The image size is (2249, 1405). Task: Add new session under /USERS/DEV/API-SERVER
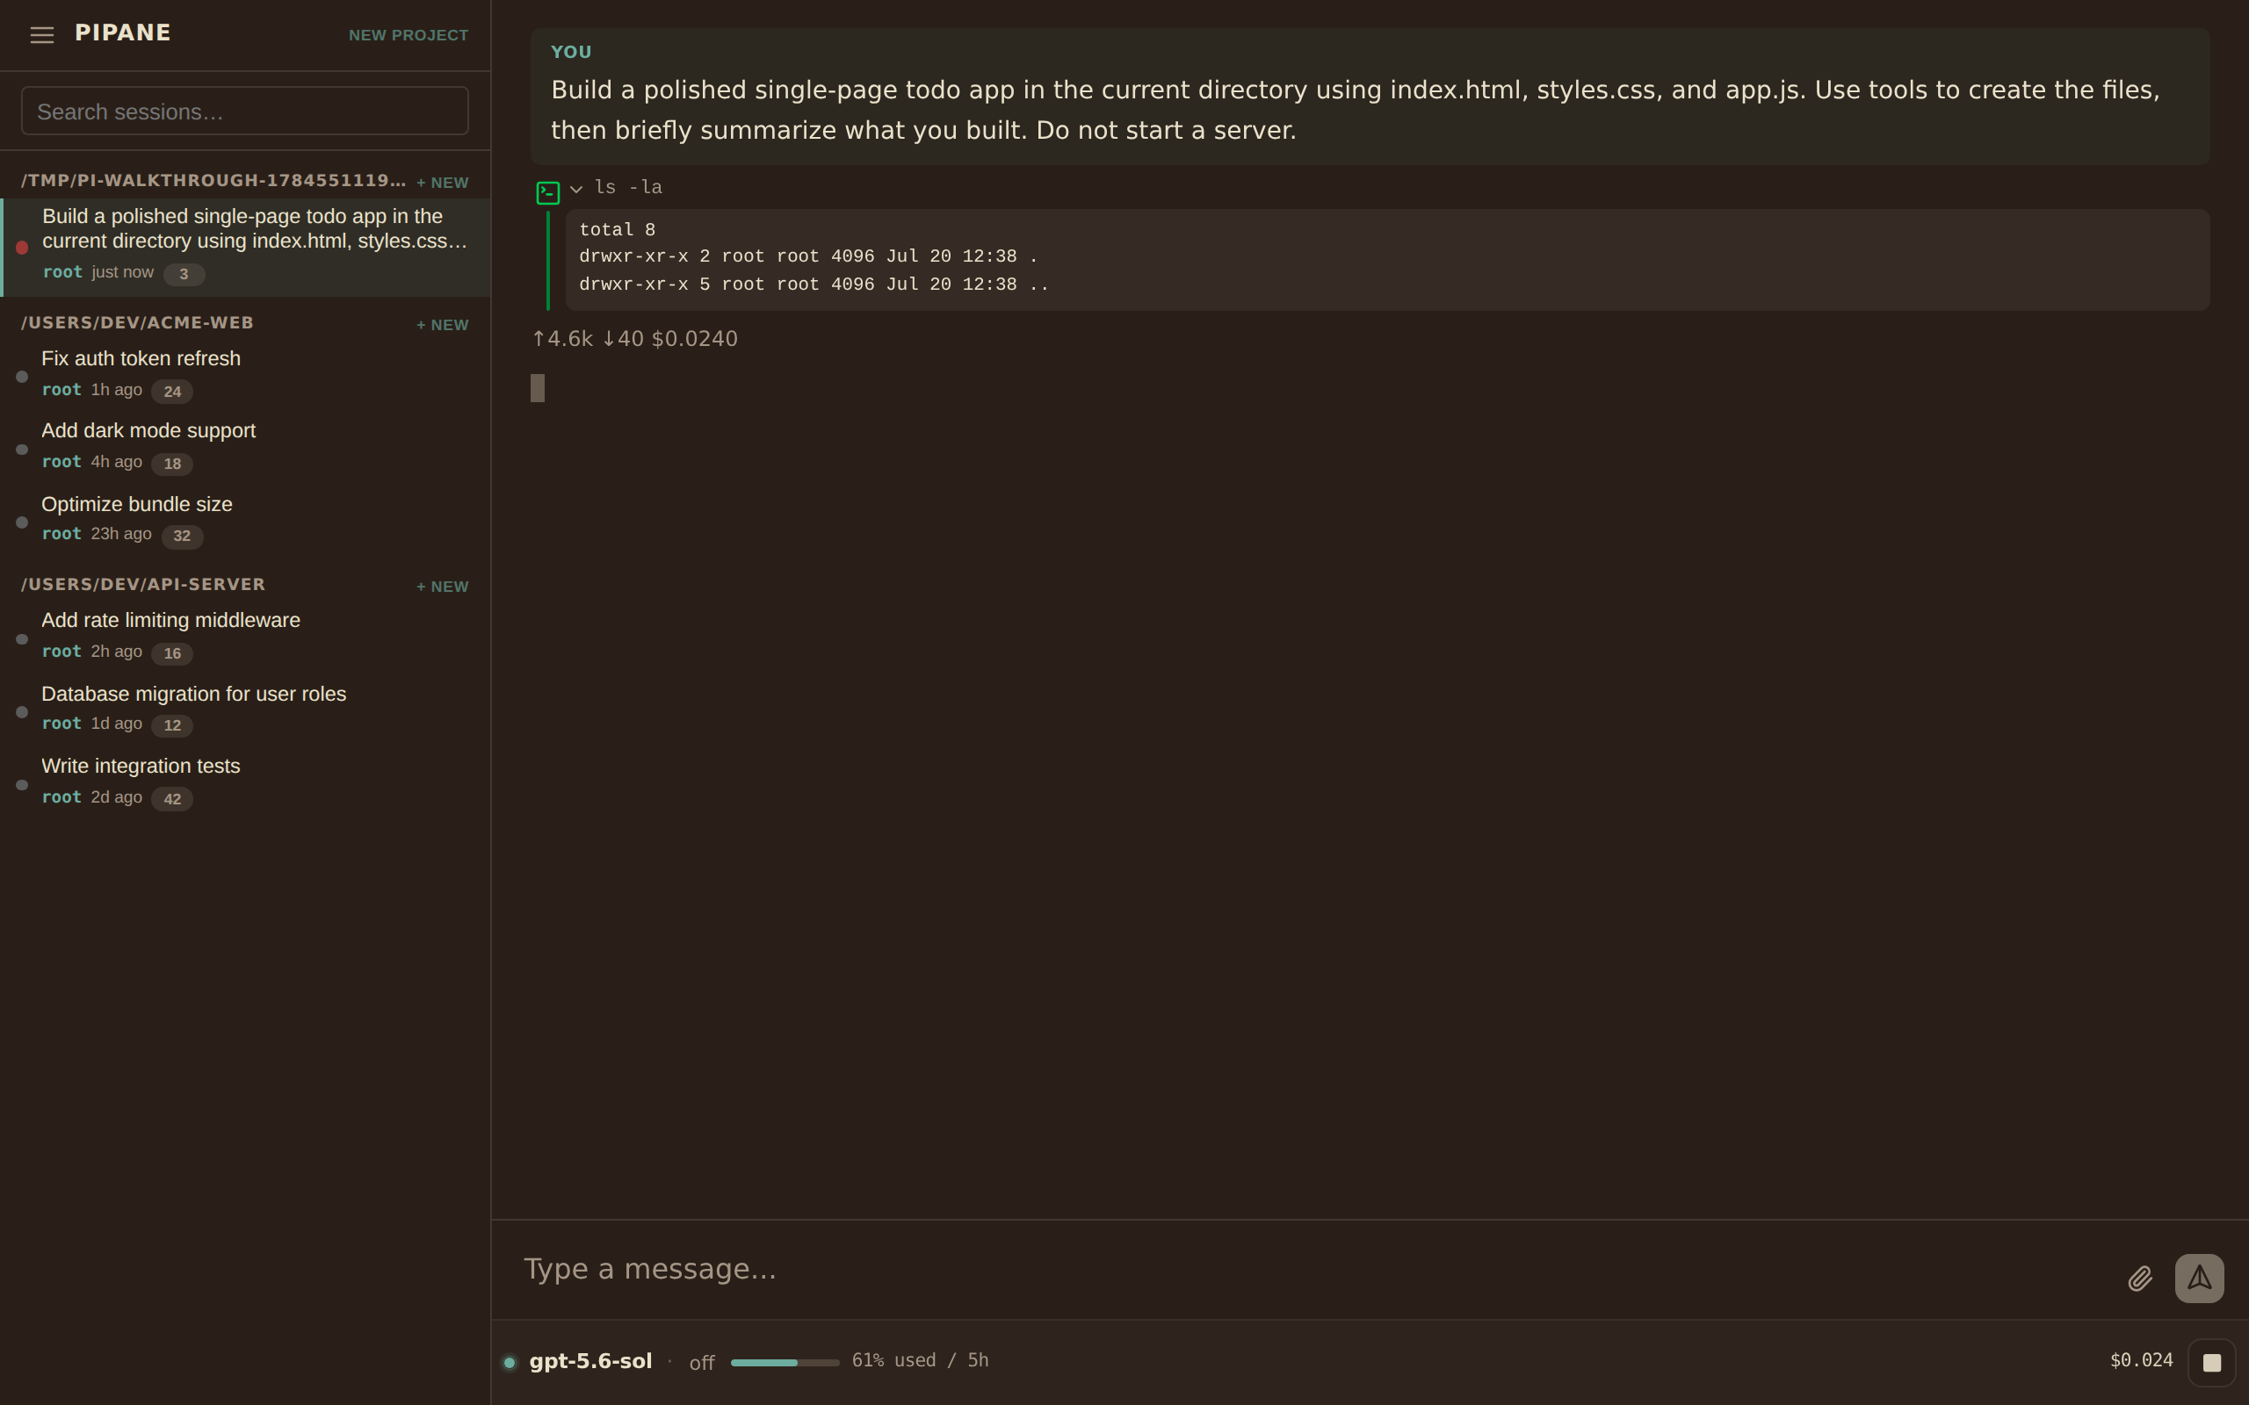tap(443, 587)
